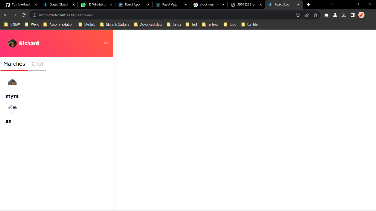This screenshot has width=376, height=211.
Task: Open the new tab plus button
Action: [x=308, y=5]
